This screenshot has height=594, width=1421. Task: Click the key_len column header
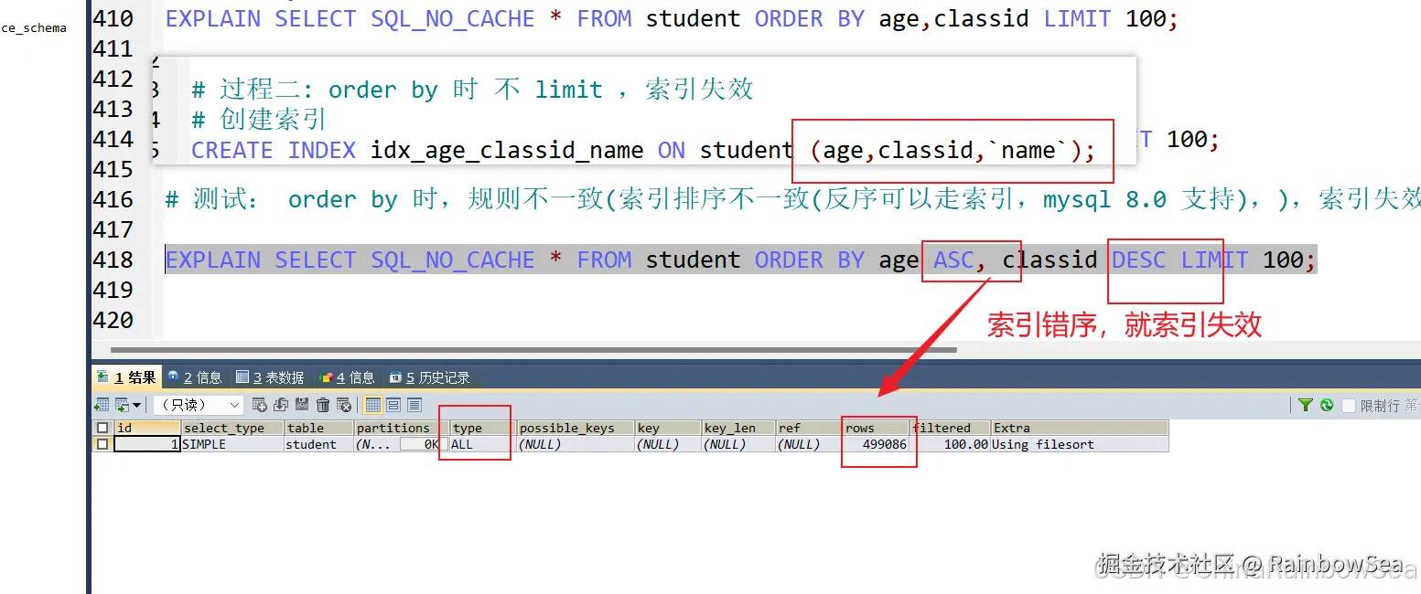click(x=737, y=428)
